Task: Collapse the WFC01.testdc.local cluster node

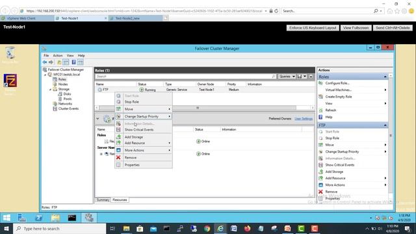Action: coord(45,75)
